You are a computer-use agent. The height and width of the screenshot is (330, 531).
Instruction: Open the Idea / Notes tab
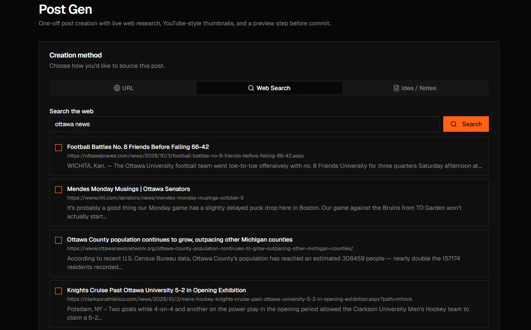[x=415, y=88]
